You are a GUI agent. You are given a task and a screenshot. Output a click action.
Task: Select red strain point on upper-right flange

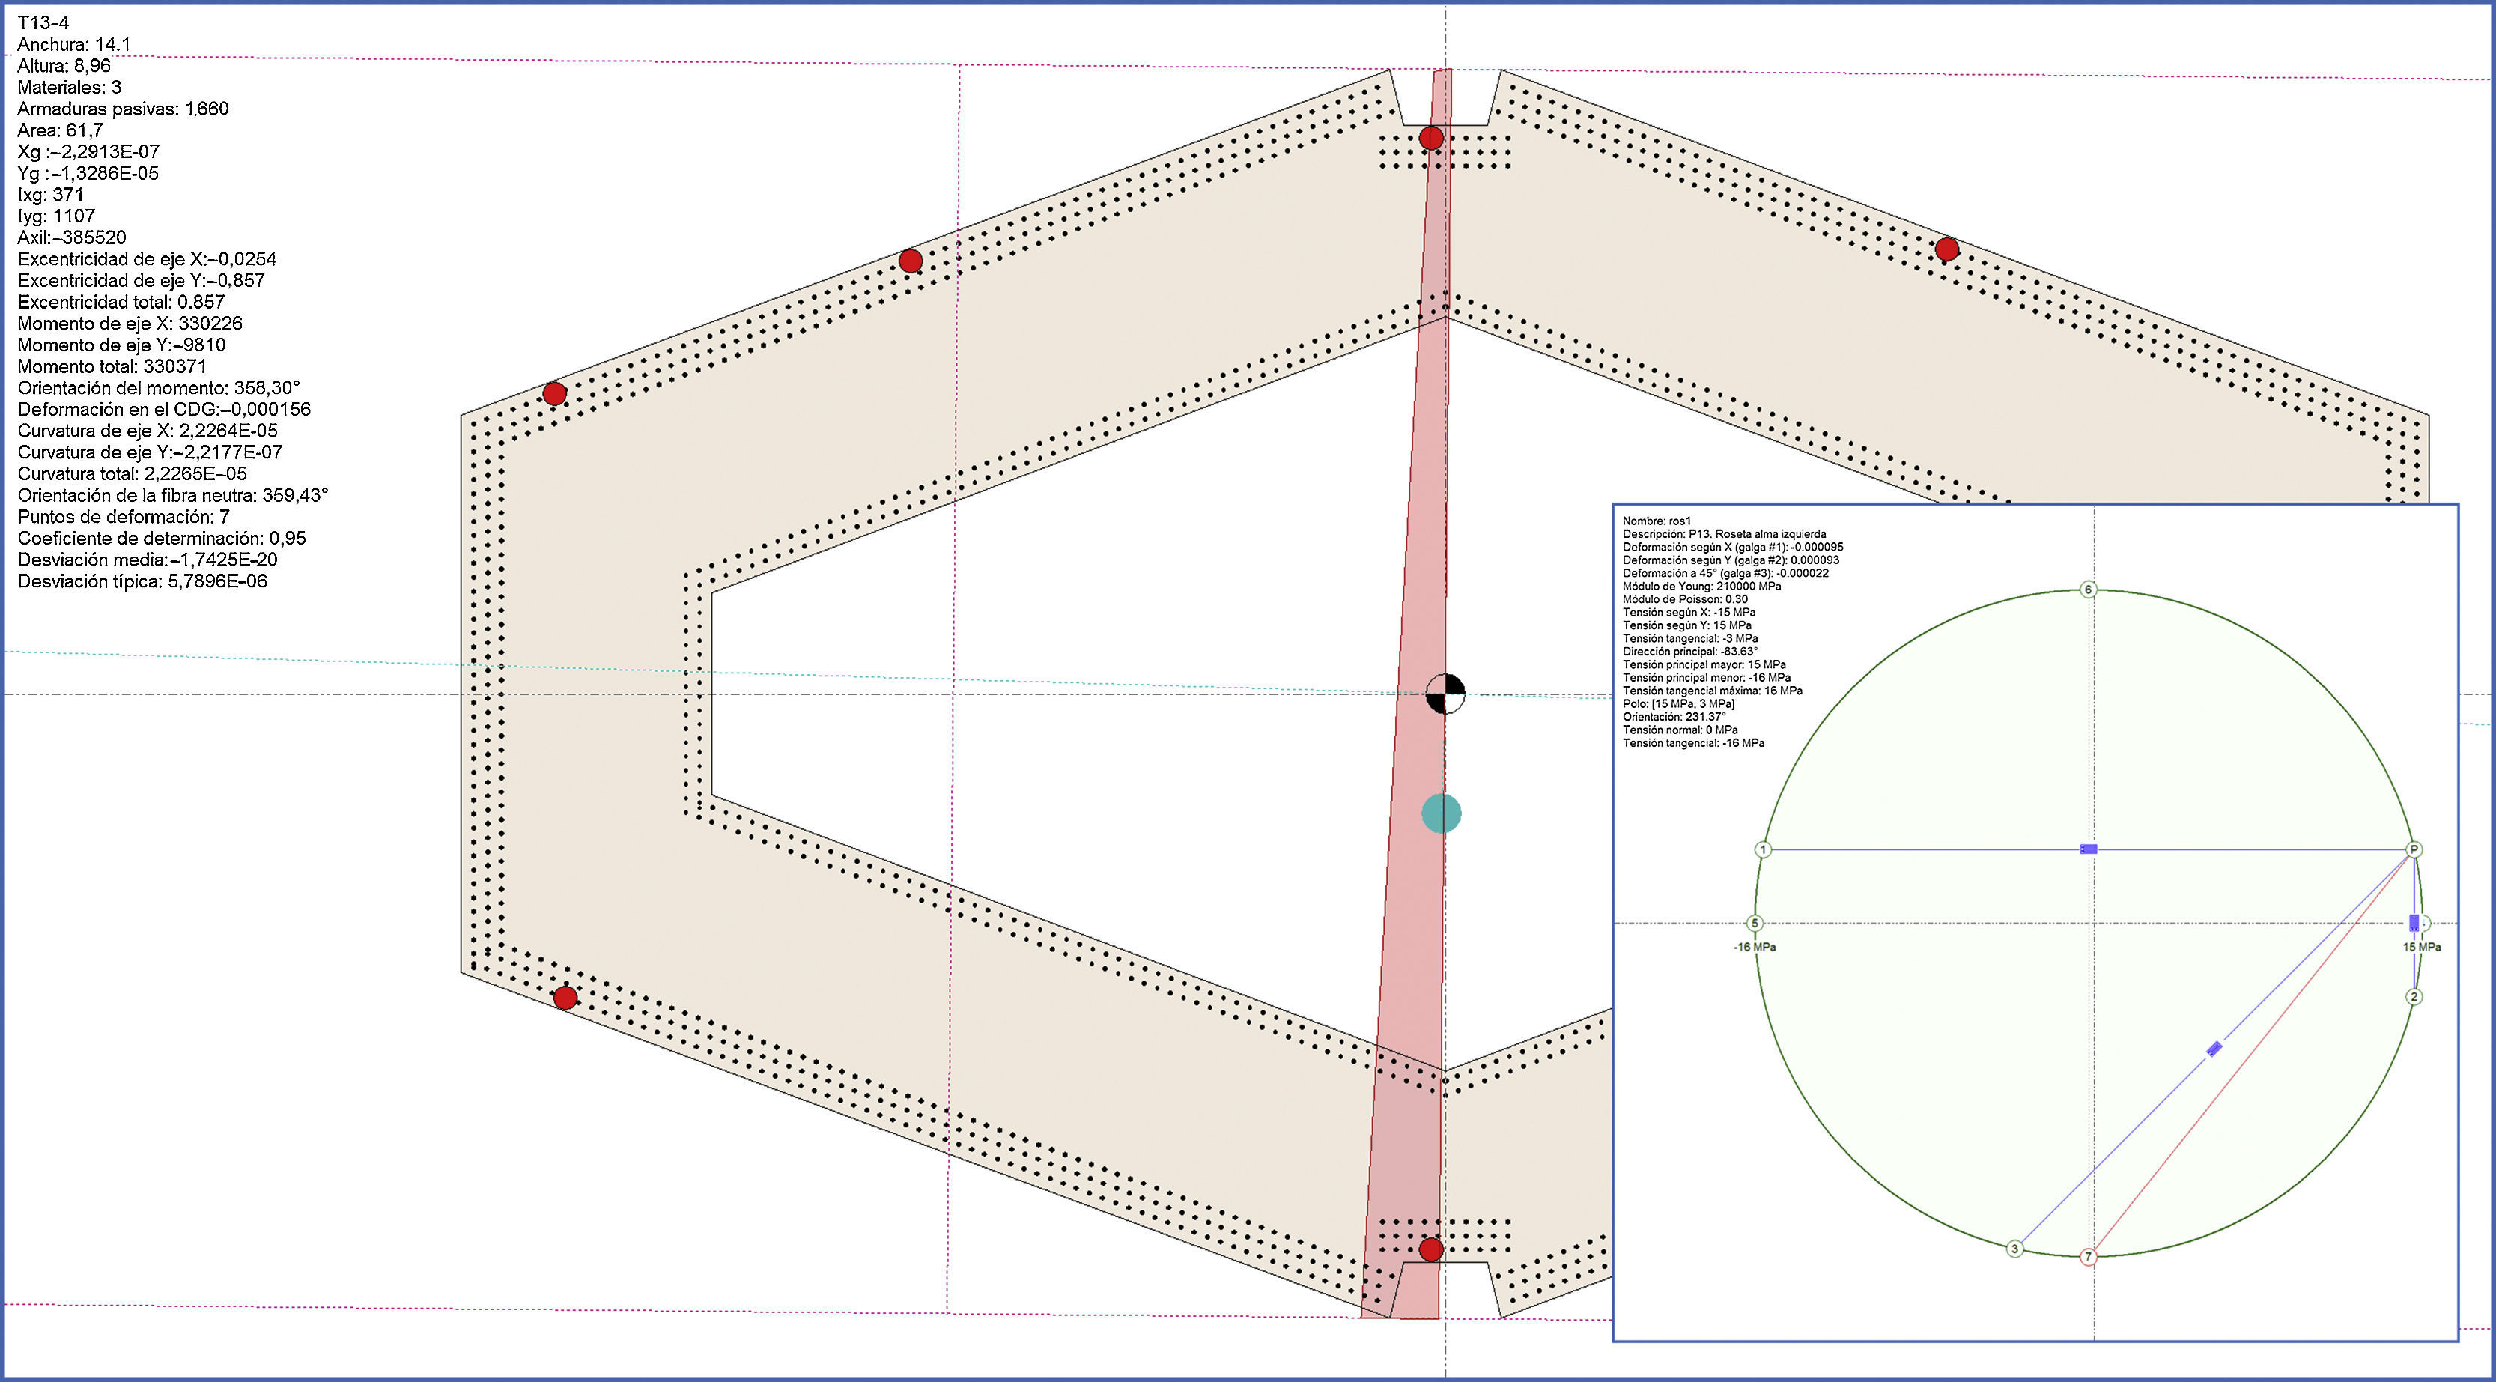point(1946,250)
